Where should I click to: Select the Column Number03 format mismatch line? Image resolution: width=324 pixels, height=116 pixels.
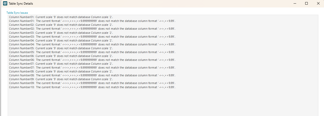[x=92, y=37]
